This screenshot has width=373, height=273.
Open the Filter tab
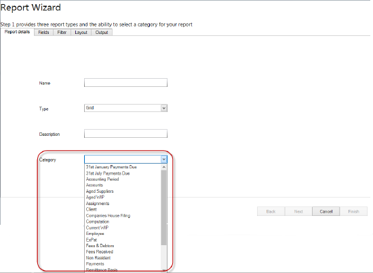62,33
